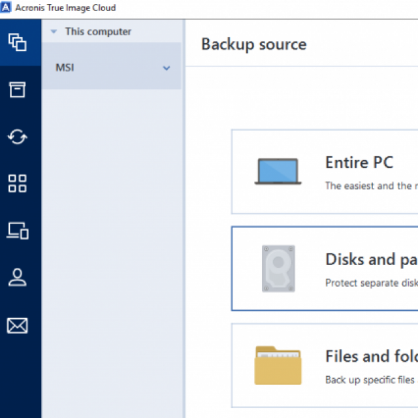The image size is (418, 418).
Task: Click the This computer group label
Action: click(98, 31)
